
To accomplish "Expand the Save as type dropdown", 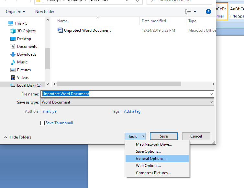I will point(211,102).
